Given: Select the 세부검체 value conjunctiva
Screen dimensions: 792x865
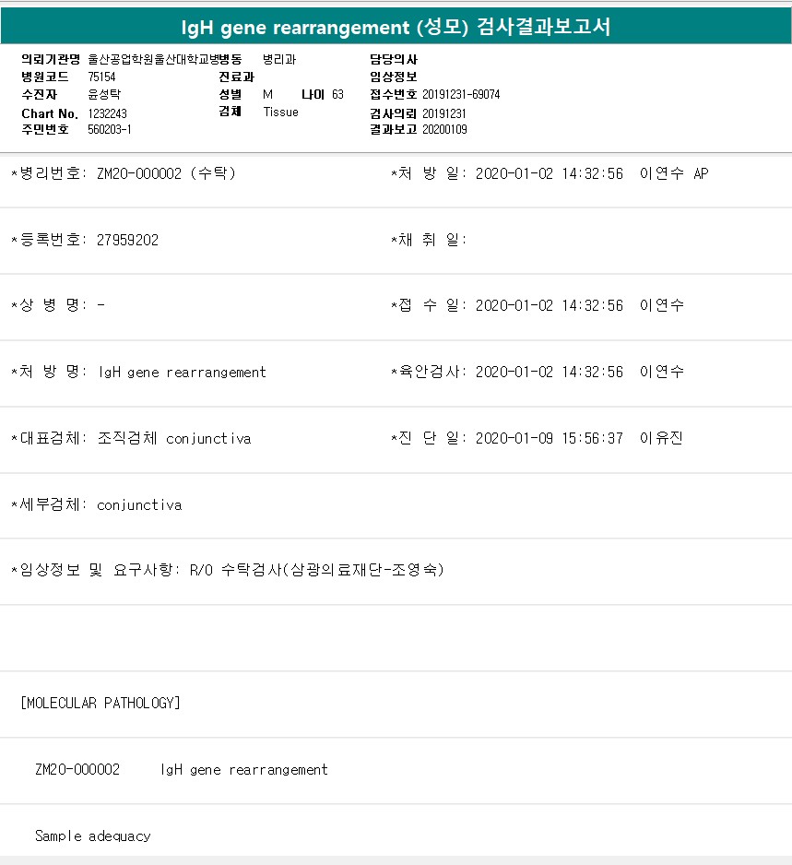Looking at the screenshot, I should (x=139, y=504).
